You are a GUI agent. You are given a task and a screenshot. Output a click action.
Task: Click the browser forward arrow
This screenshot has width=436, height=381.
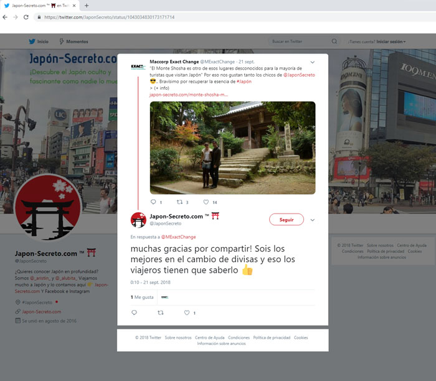pos(16,17)
